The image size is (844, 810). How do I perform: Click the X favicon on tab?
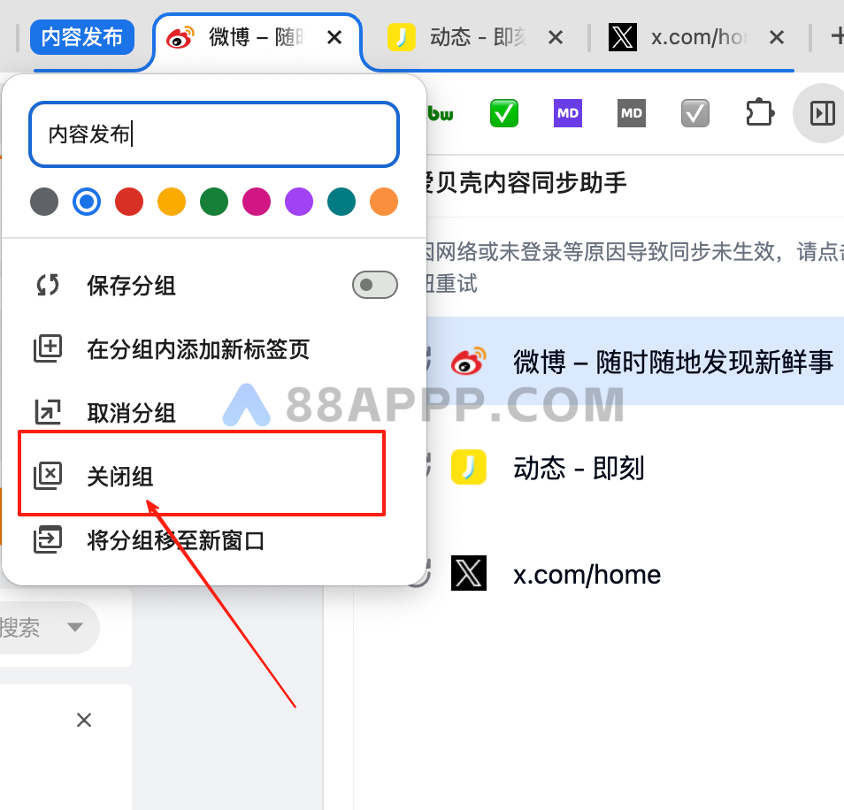(623, 38)
